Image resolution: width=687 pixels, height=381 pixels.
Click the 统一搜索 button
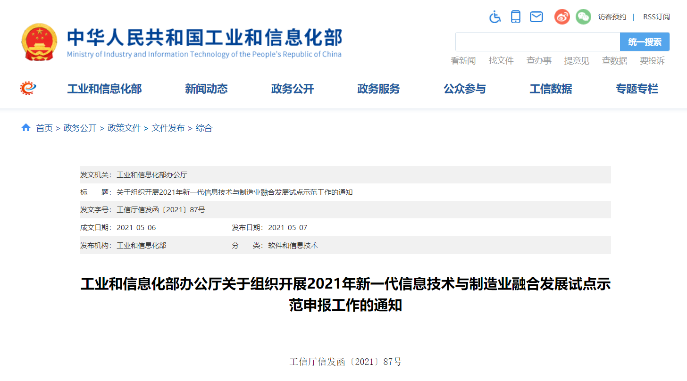[645, 41]
